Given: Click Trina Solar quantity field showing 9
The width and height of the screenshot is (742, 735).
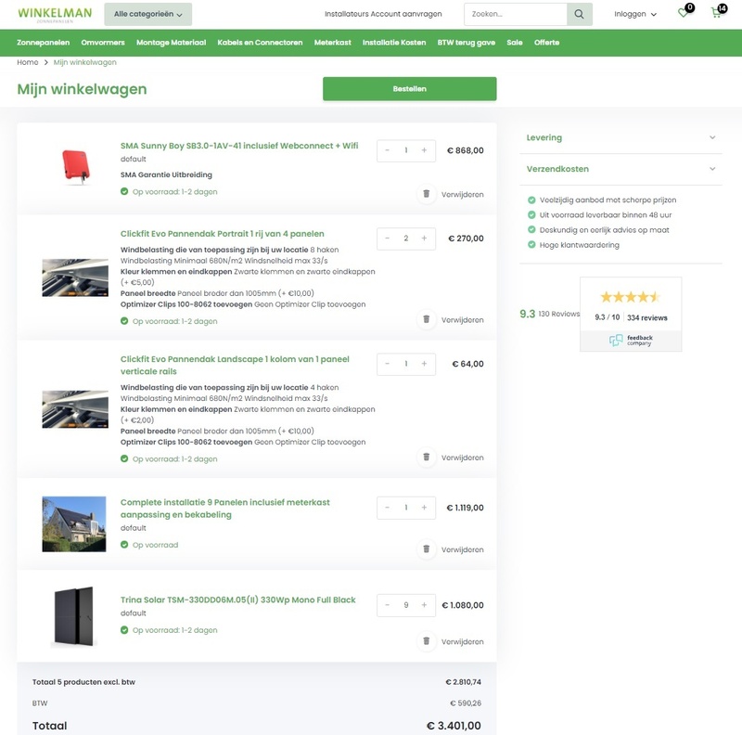Looking at the screenshot, I should (406, 605).
